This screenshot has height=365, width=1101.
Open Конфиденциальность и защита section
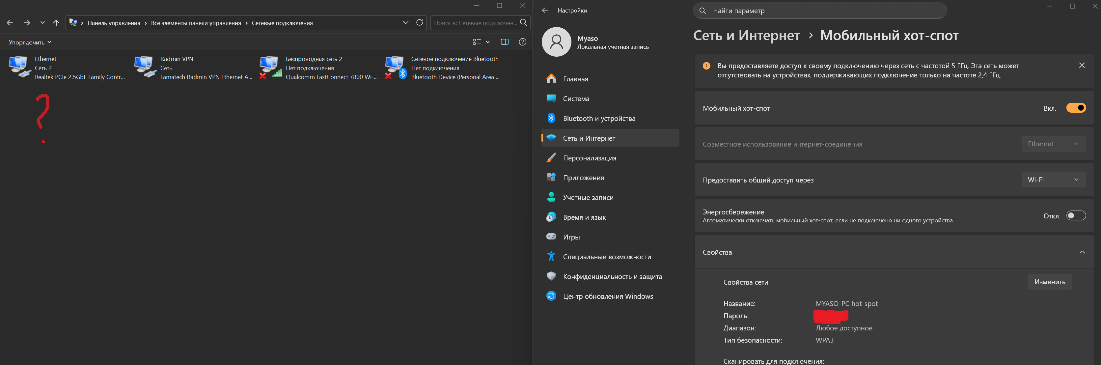coord(610,276)
